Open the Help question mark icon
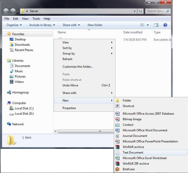This screenshot has width=188, height=173. 165,25
